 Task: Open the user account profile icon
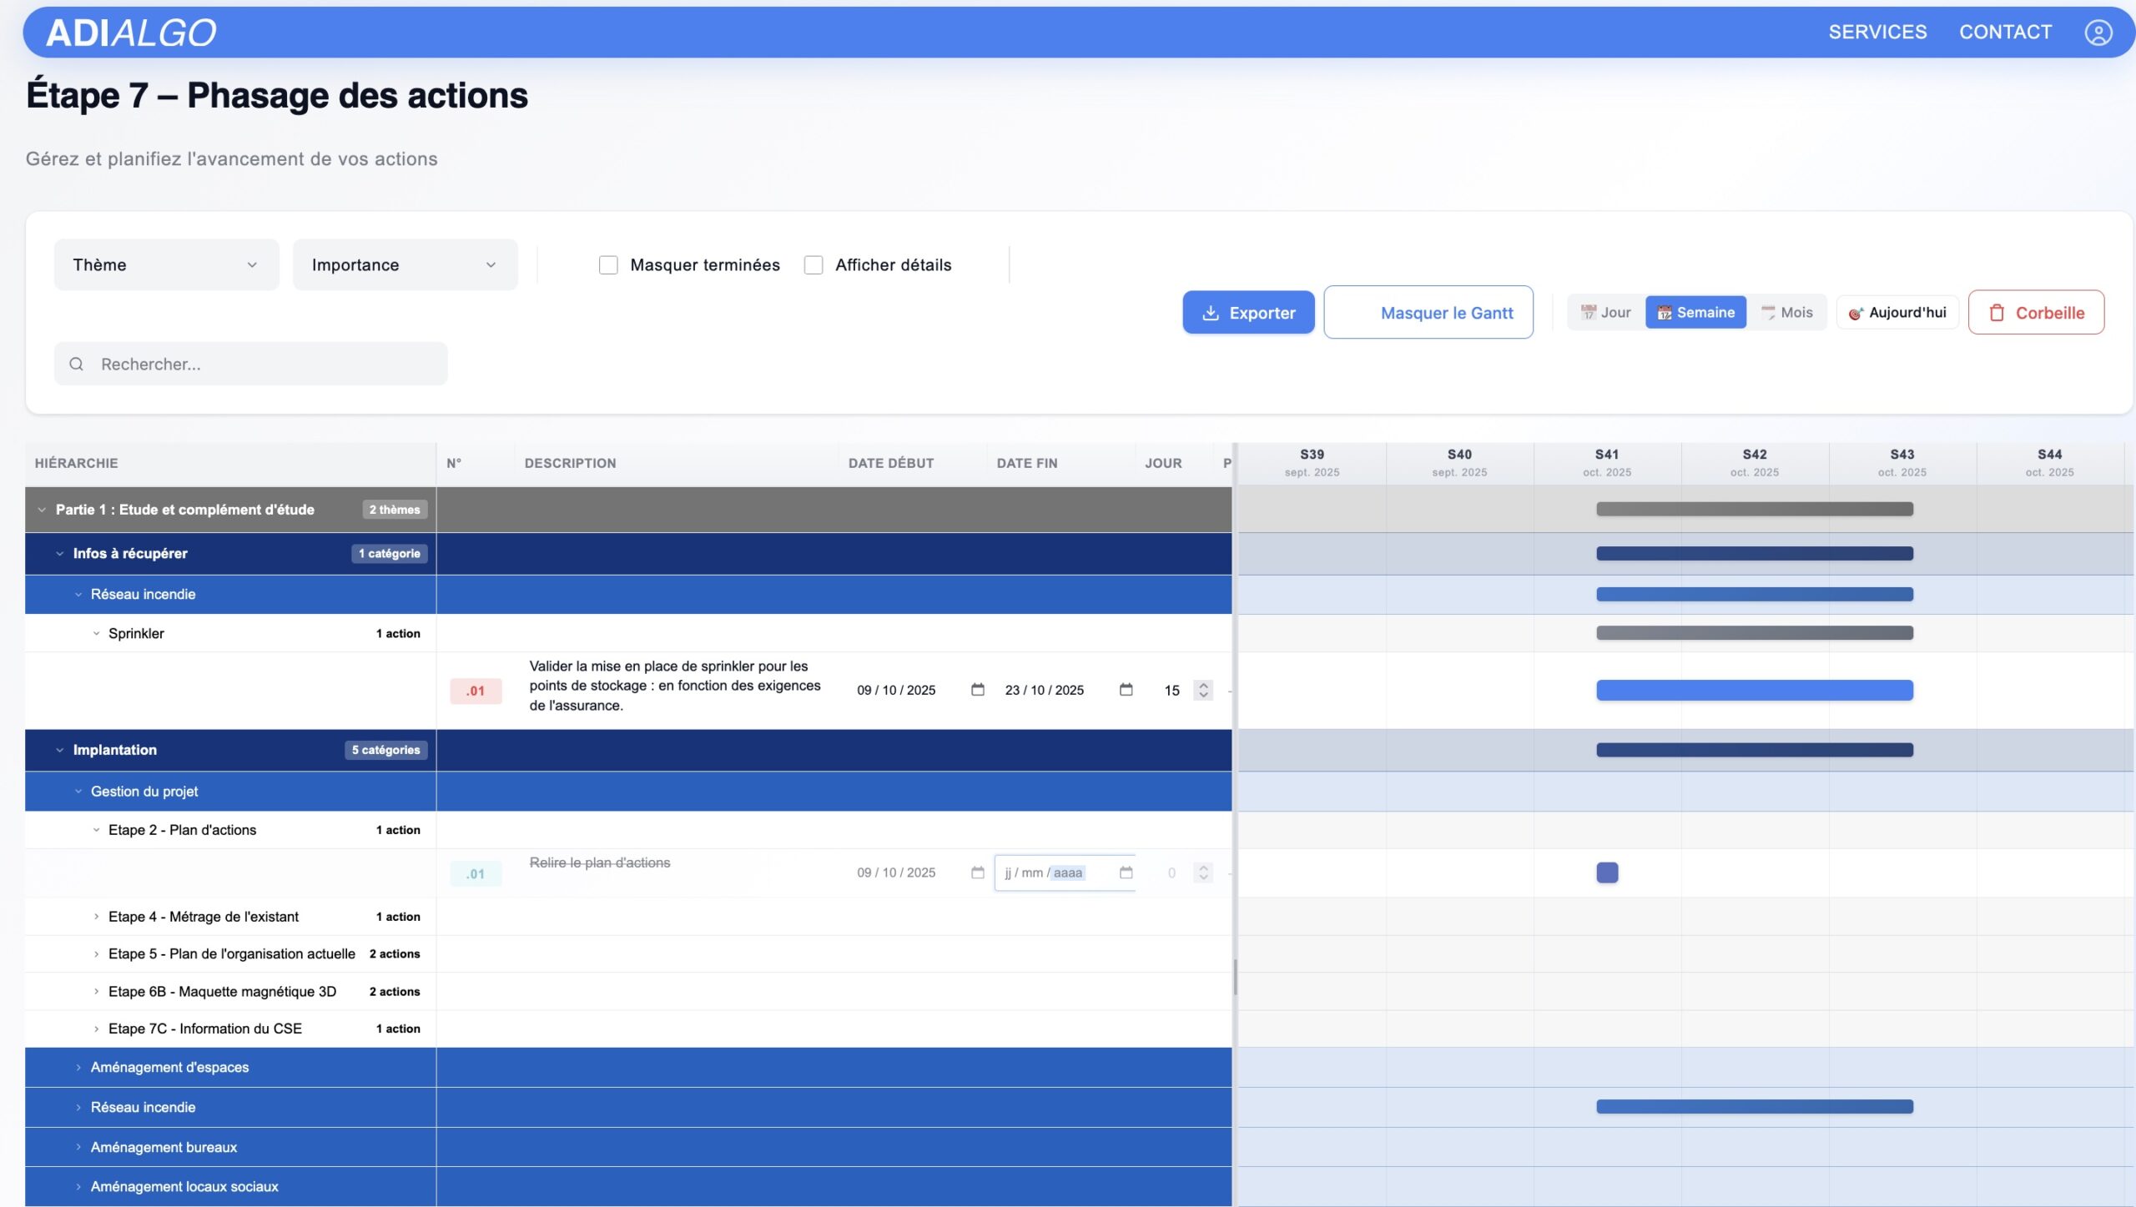[2098, 33]
